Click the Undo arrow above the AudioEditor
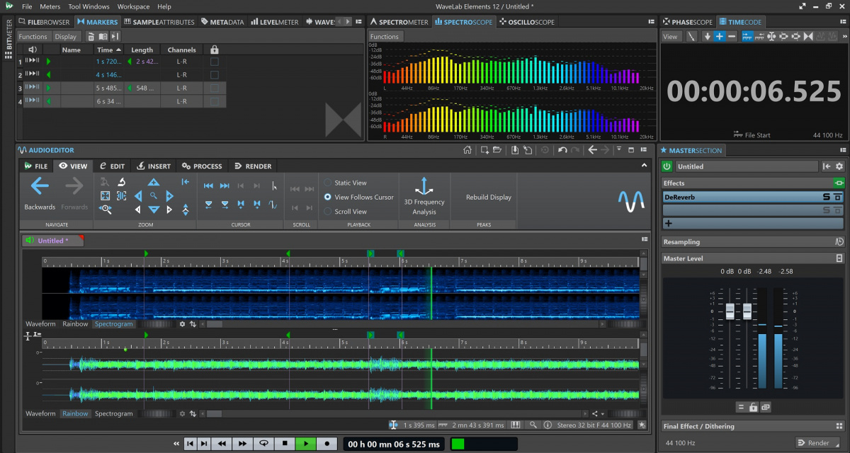Image resolution: width=850 pixels, height=453 pixels. [562, 149]
